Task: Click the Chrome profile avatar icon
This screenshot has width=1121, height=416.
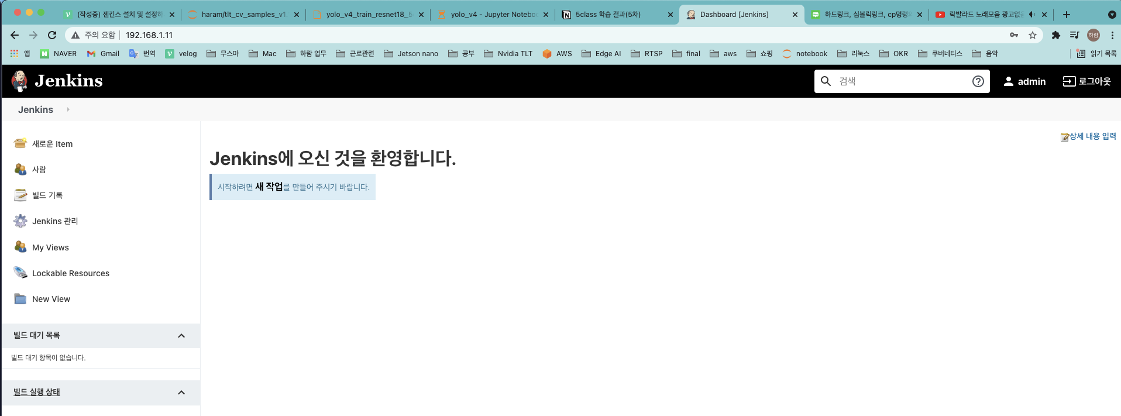Action: click(1094, 35)
